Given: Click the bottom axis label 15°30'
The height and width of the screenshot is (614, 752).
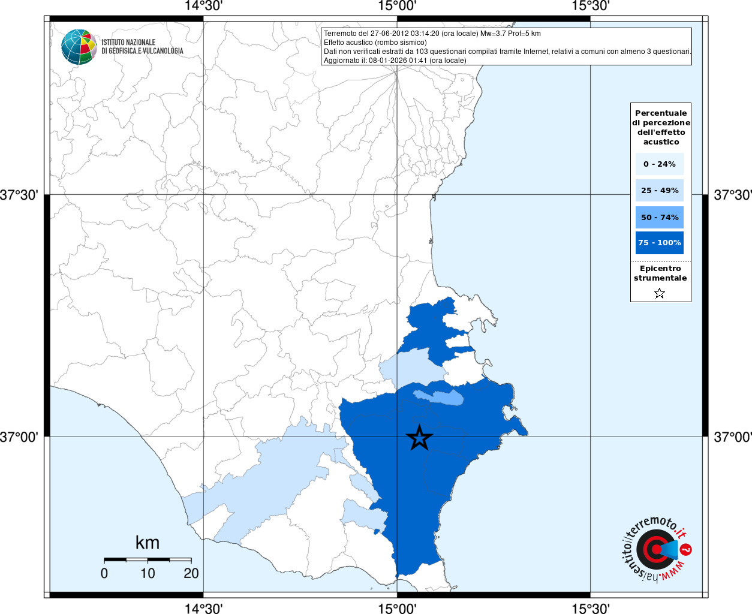Looking at the screenshot, I should (x=591, y=609).
